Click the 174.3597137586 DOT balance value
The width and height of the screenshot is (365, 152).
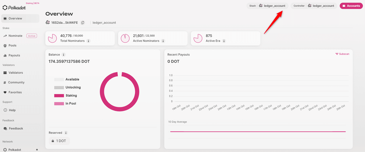69,62
